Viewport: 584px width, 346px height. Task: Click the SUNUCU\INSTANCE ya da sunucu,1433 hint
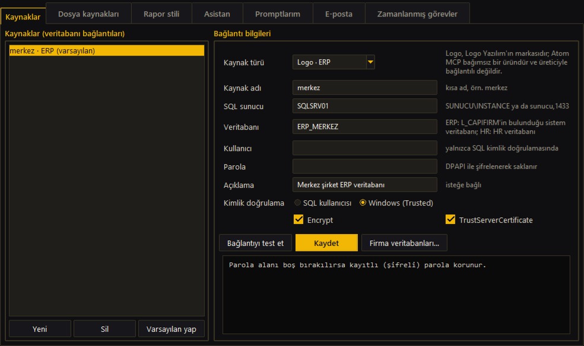[507, 106]
